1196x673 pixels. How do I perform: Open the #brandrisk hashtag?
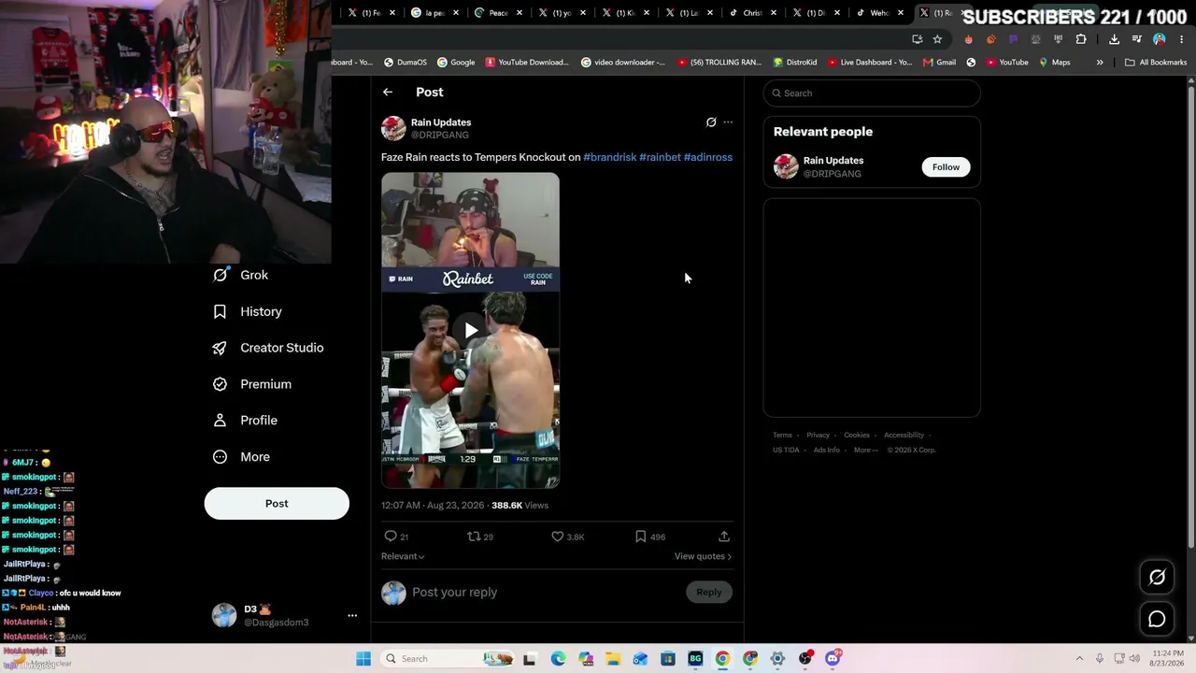click(x=610, y=157)
